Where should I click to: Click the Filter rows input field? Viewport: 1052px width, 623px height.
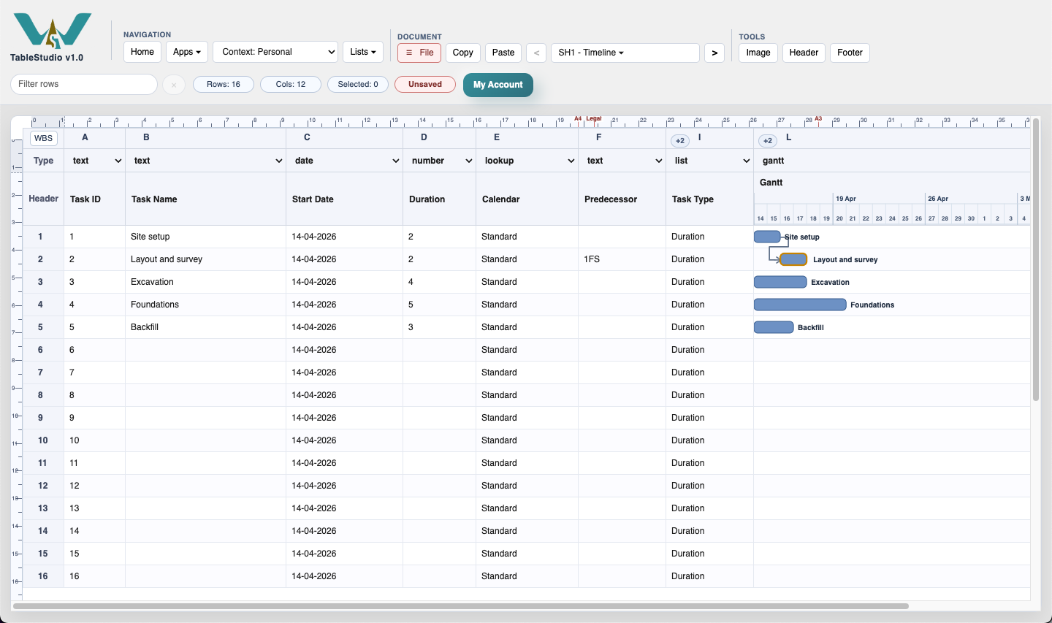84,84
